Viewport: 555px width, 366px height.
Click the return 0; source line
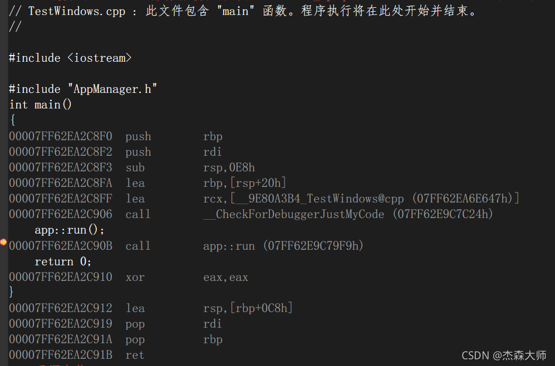point(63,261)
